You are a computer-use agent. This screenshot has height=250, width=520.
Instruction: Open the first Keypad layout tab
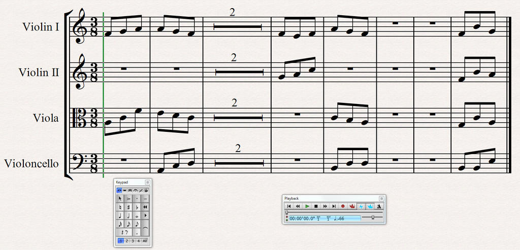point(119,190)
